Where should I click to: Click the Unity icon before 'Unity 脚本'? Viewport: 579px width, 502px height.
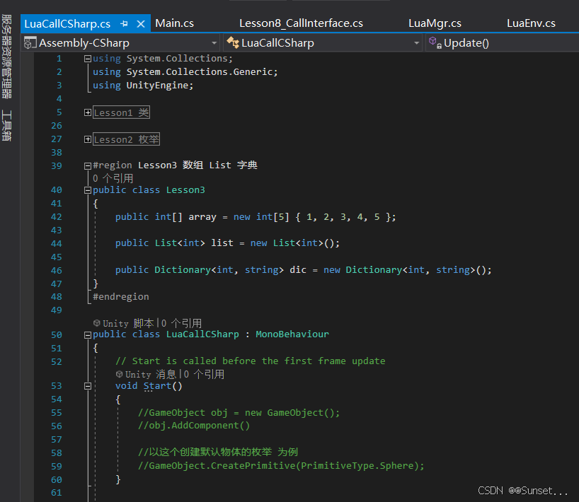[x=97, y=323]
